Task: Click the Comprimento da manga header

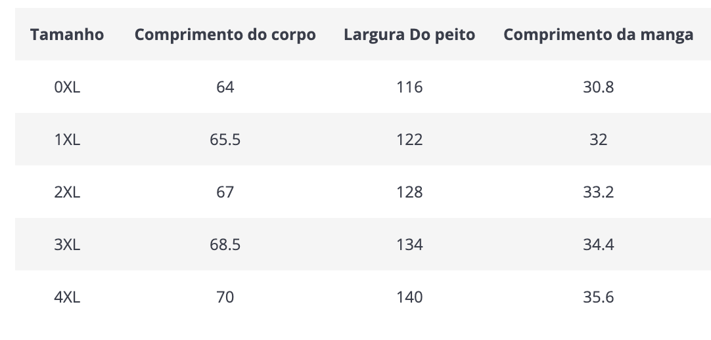Action: (598, 34)
